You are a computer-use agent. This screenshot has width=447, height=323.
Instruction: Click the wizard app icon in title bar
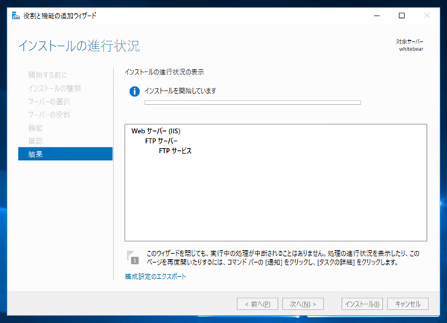[16, 16]
